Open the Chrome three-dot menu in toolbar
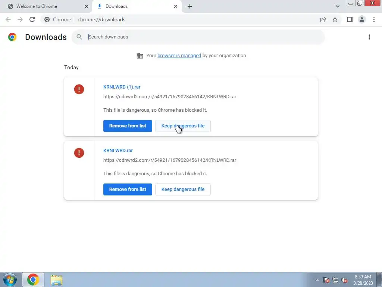382x287 pixels. pyautogui.click(x=374, y=19)
